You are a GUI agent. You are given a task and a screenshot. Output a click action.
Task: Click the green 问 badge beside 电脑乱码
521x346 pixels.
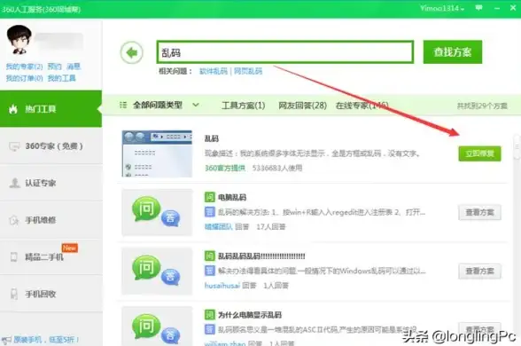209,197
